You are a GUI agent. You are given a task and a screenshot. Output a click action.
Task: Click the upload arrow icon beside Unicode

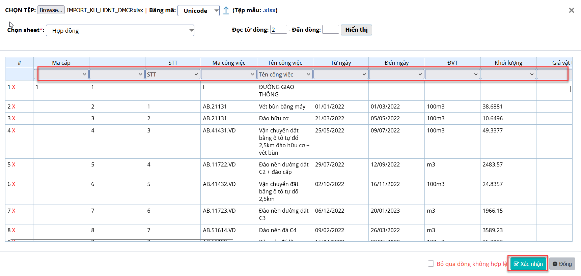point(226,10)
